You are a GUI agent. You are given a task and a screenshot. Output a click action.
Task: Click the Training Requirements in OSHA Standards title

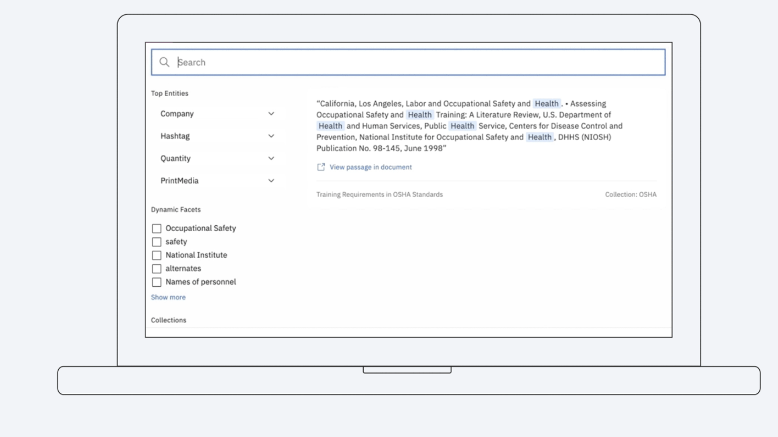(379, 194)
